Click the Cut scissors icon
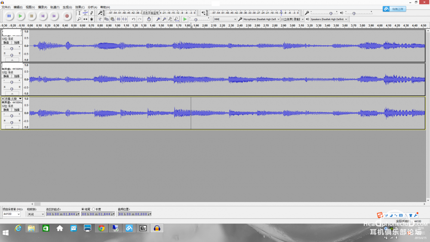The image size is (430, 242). (x=100, y=19)
